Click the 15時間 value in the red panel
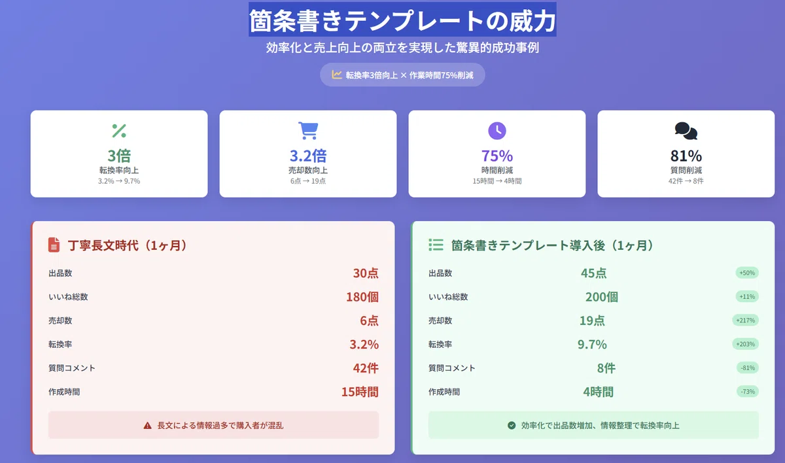The height and width of the screenshot is (463, 785). (360, 392)
